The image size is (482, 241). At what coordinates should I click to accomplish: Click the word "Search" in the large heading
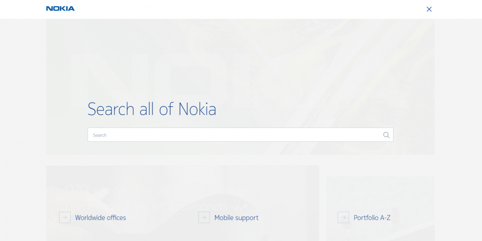pos(111,109)
